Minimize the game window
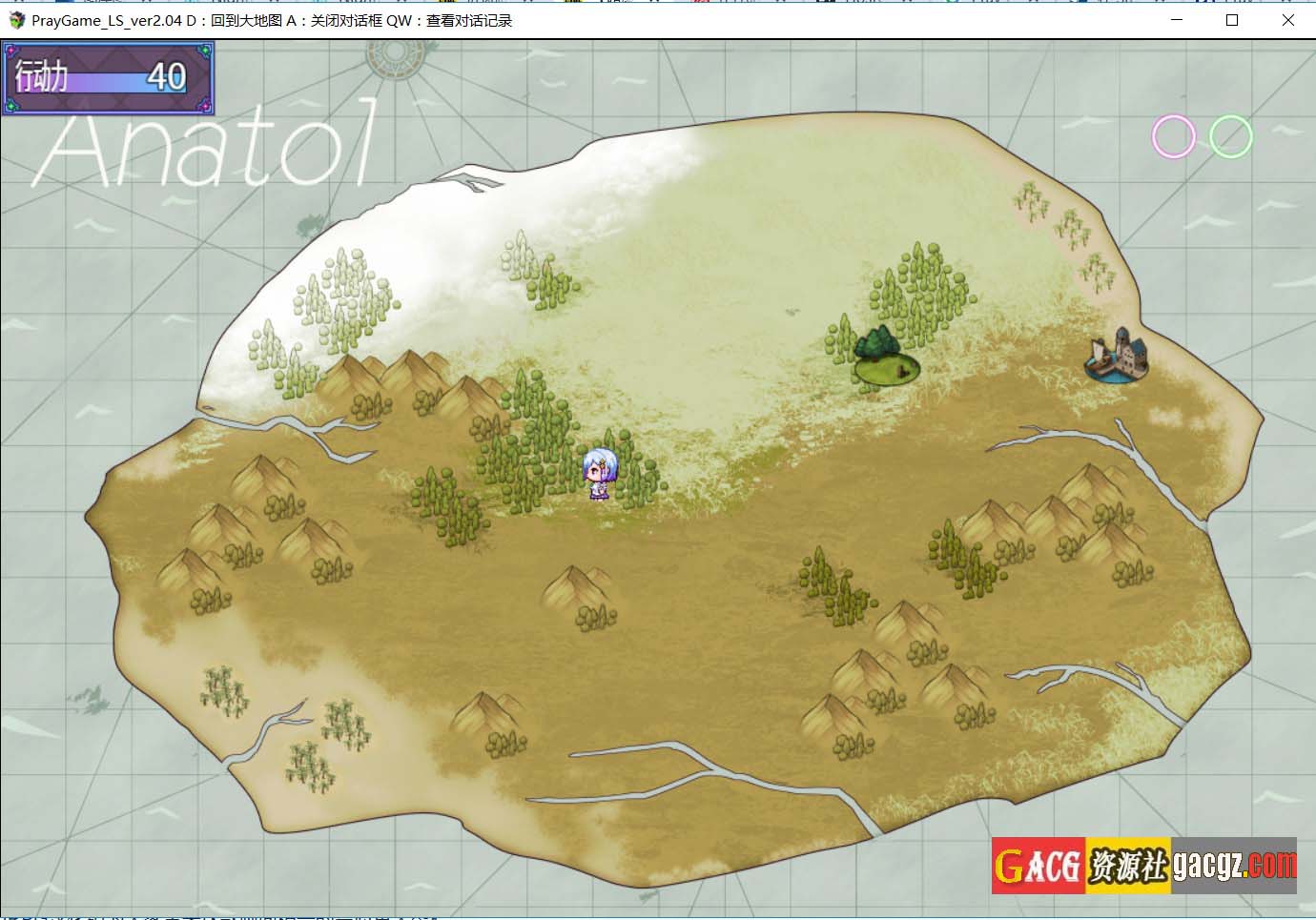This screenshot has width=1316, height=920. point(1177,20)
